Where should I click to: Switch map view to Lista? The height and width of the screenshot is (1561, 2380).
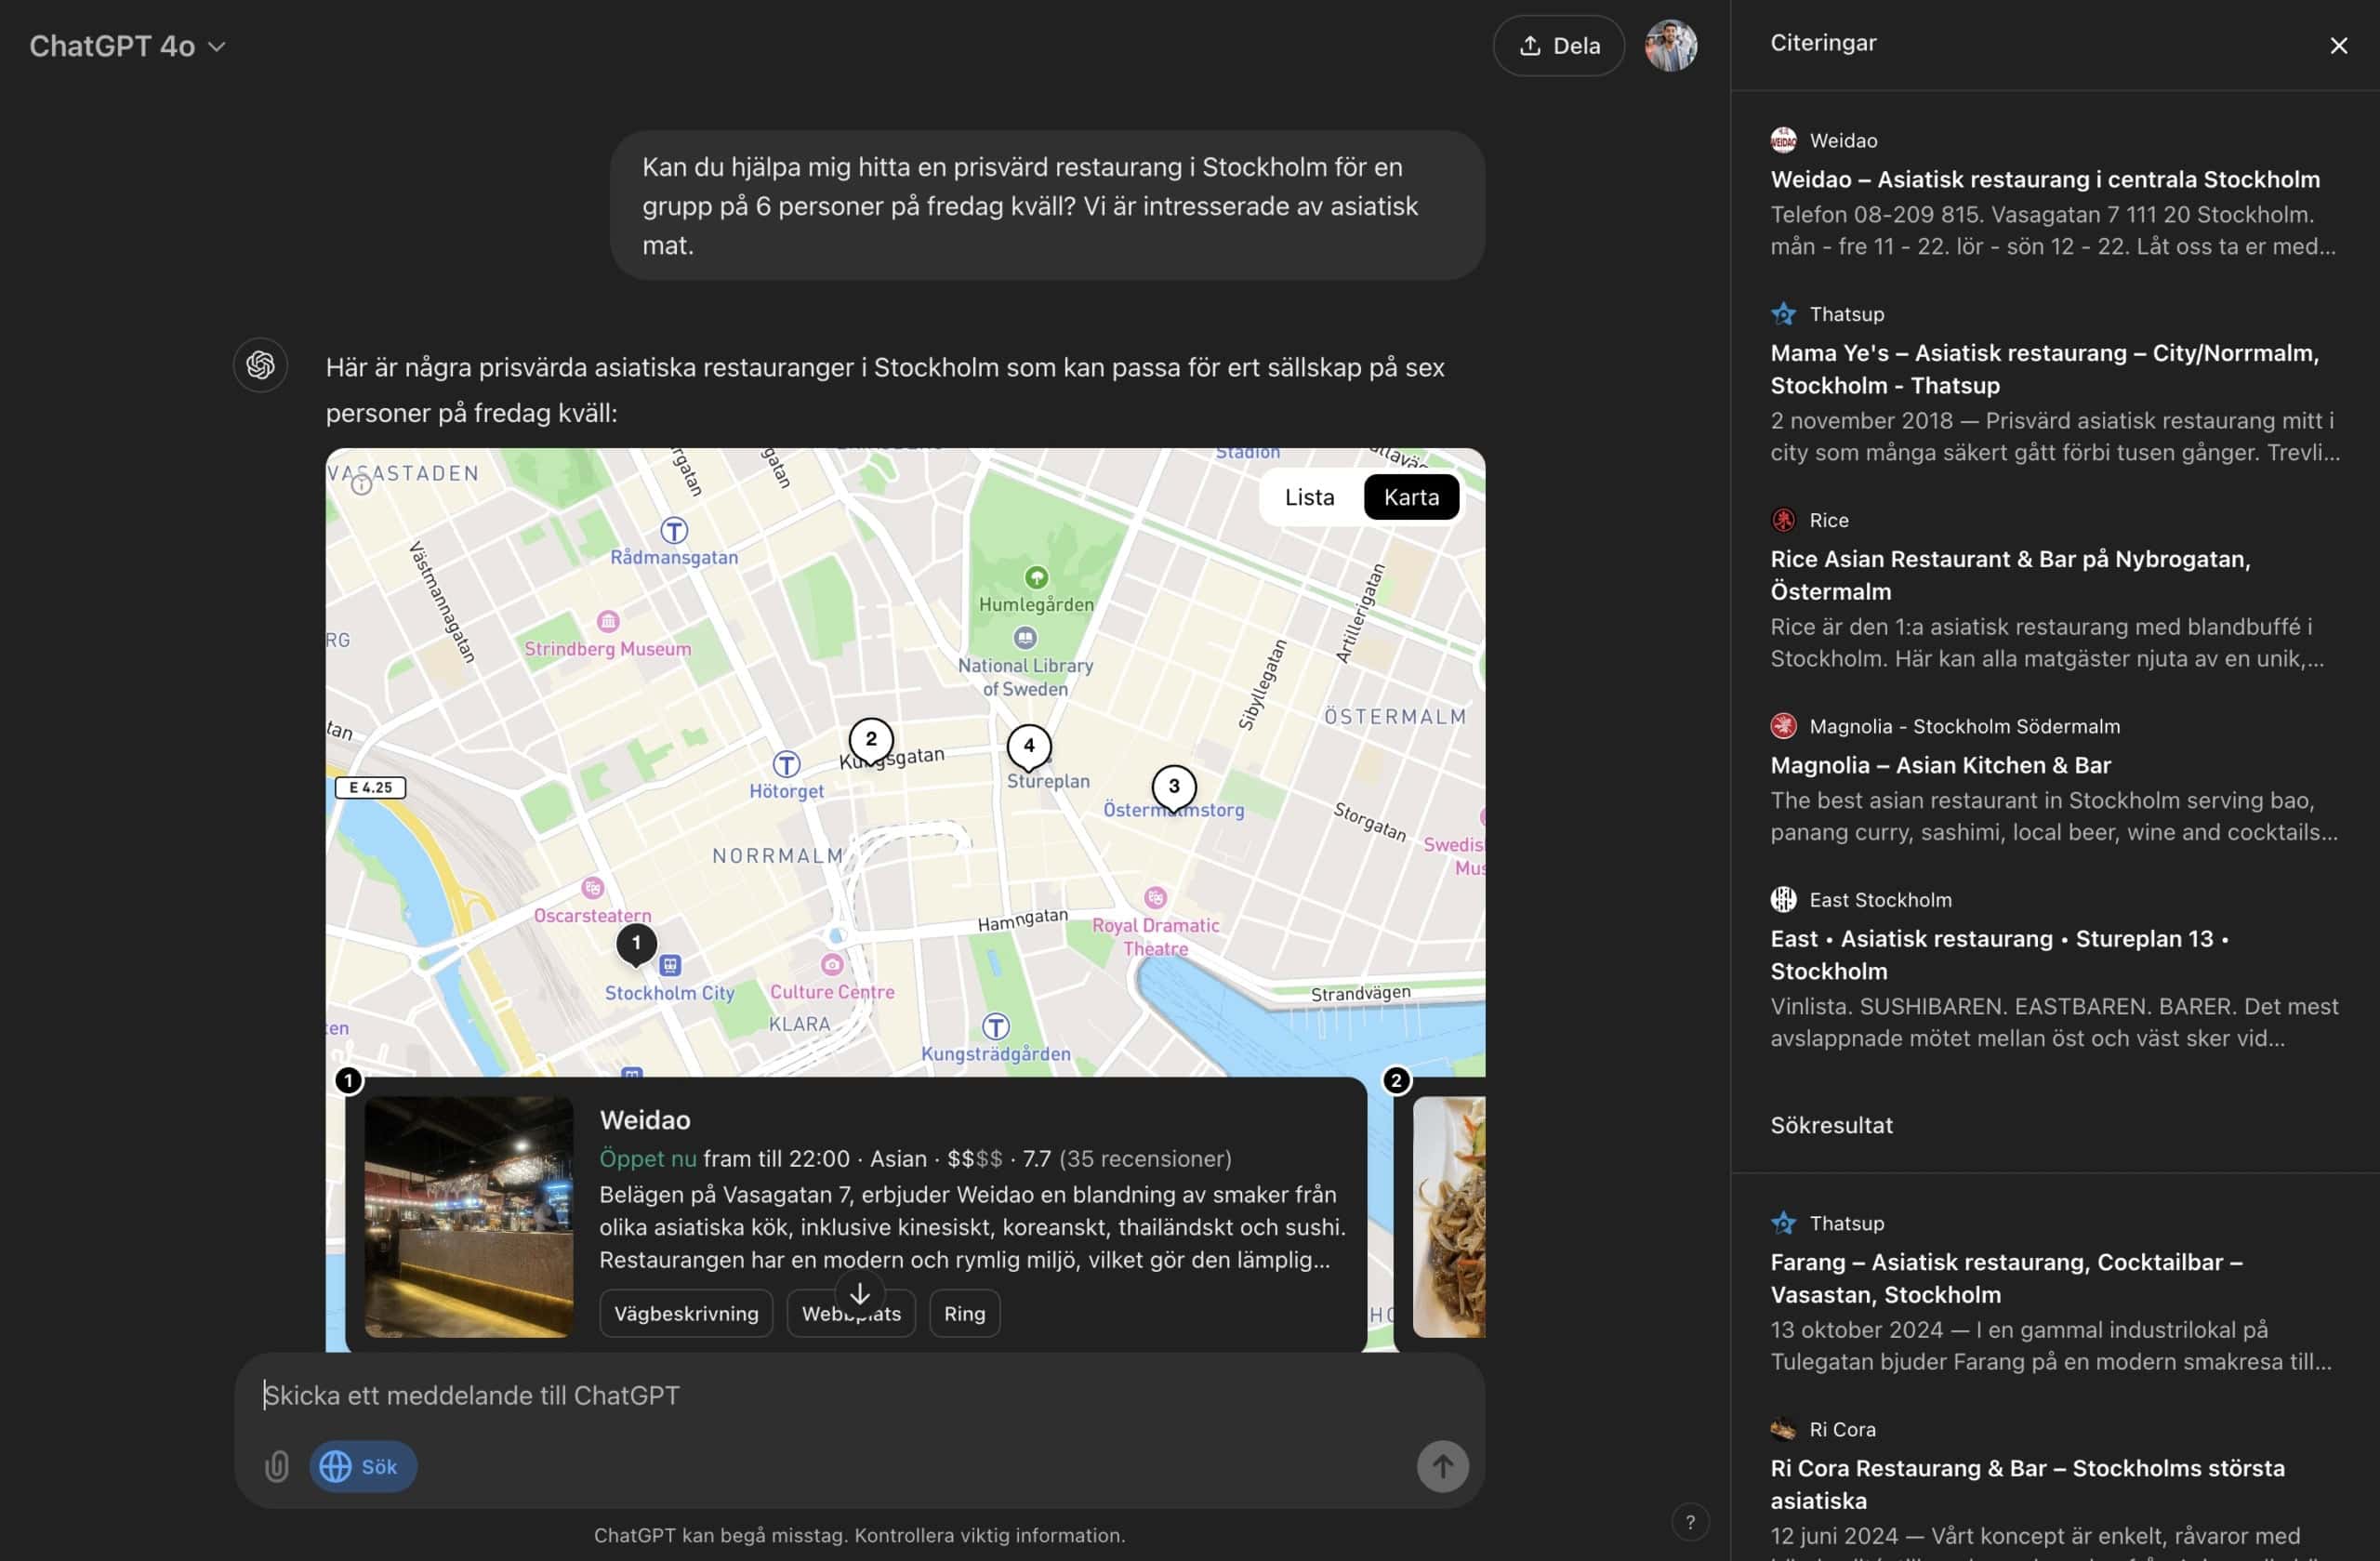click(1309, 497)
